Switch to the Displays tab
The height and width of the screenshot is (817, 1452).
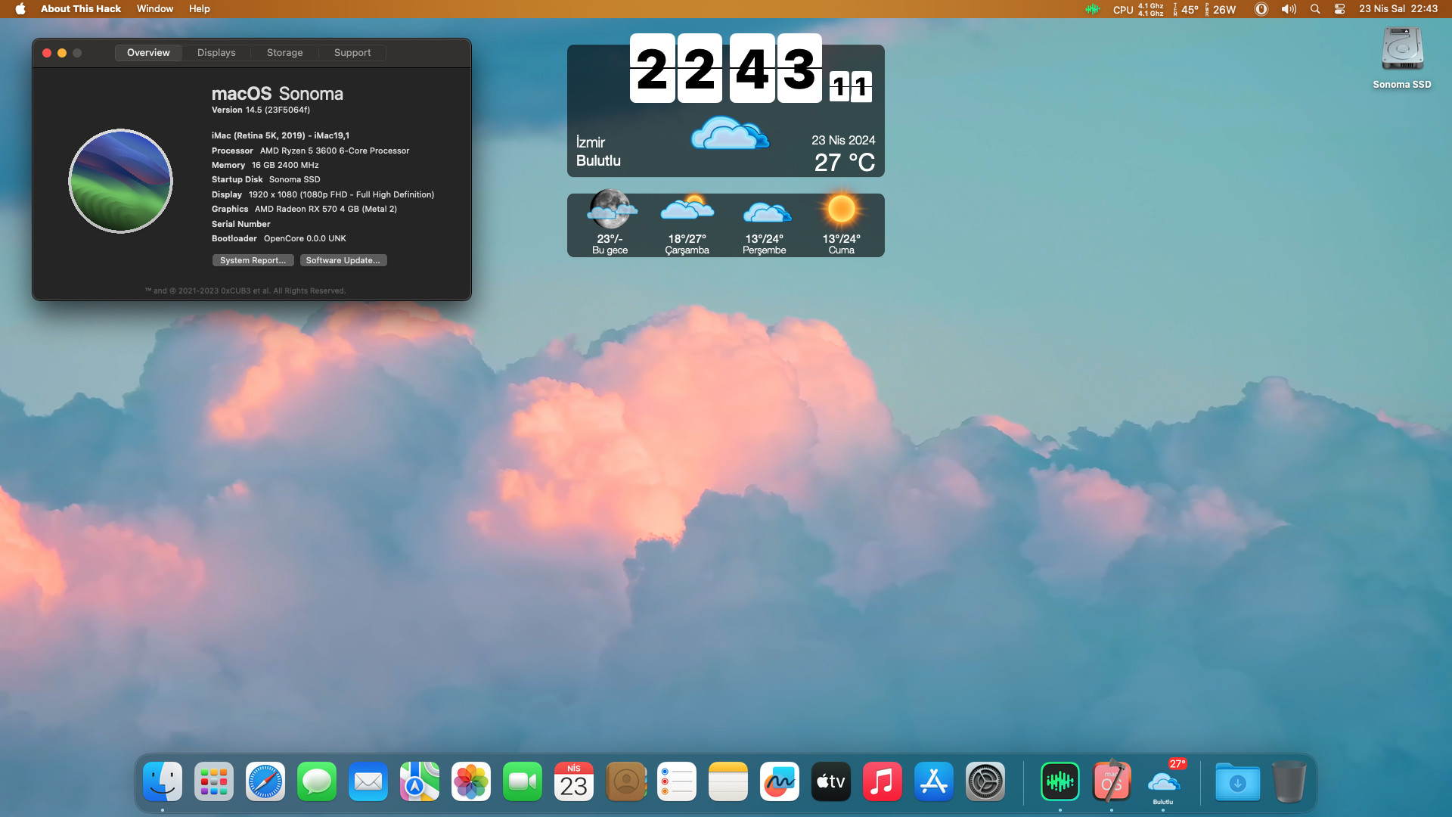[x=216, y=53]
